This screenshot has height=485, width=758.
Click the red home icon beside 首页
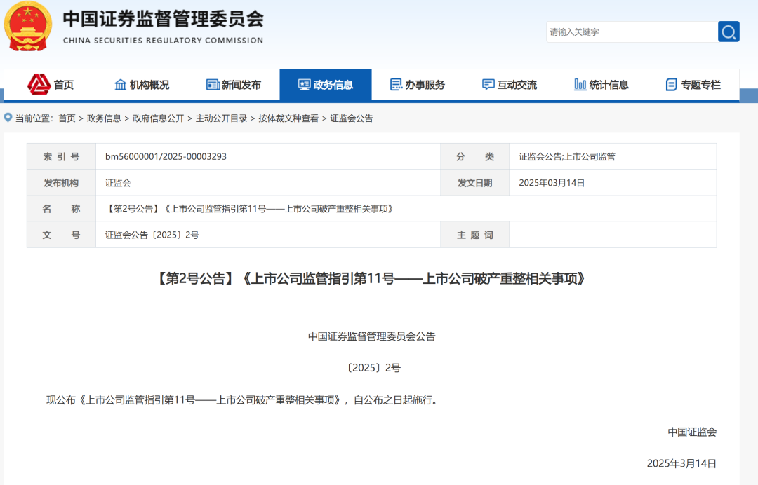coord(39,84)
